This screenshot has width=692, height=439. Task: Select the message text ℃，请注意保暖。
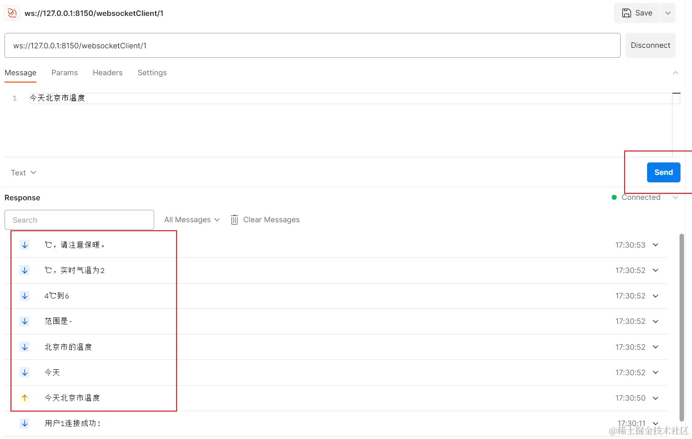click(x=75, y=245)
